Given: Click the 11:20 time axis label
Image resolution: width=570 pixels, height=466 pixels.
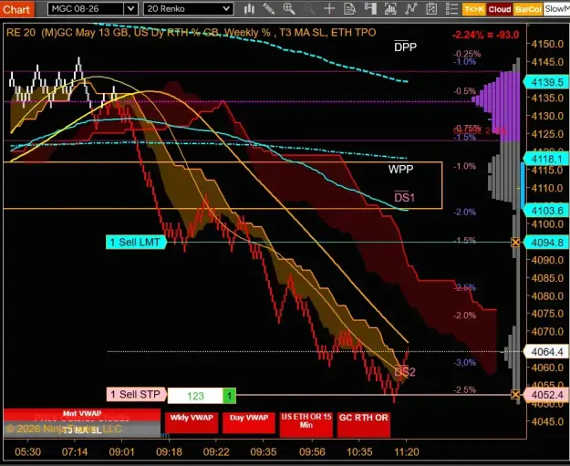Looking at the screenshot, I should click(x=407, y=451).
